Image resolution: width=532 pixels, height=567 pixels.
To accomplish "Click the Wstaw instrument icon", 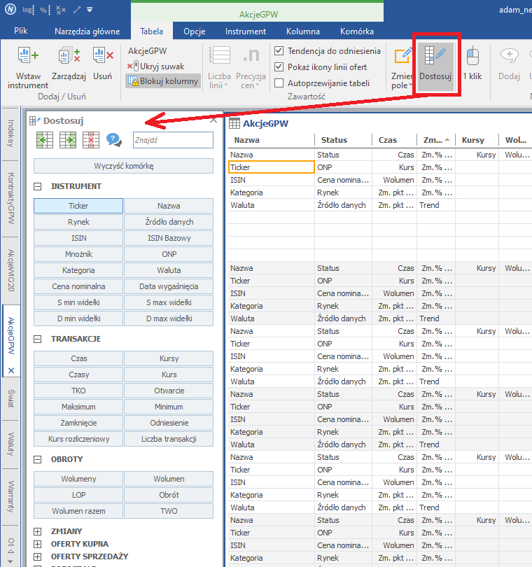I will [x=28, y=56].
